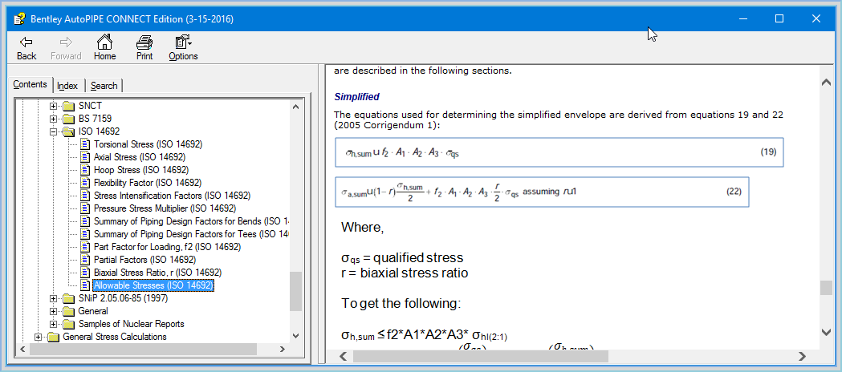
Task: Open Pressure Stress Multiplier (ISO 14692) topic
Action: [165, 208]
